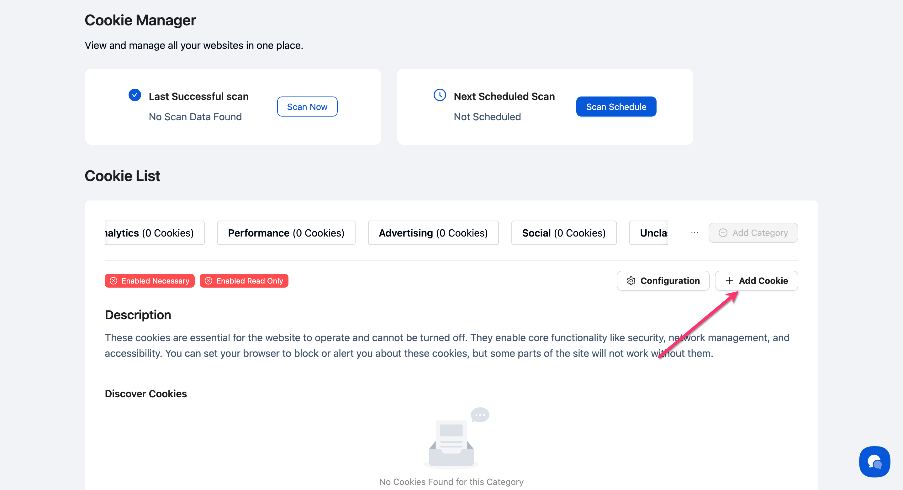Click the clock icon for scheduled scan
Screen dimensions: 903x490
[x=440, y=95]
